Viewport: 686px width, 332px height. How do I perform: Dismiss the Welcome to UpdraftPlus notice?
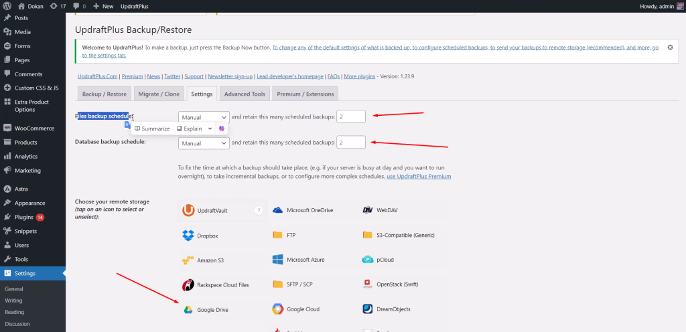pyautogui.click(x=670, y=47)
